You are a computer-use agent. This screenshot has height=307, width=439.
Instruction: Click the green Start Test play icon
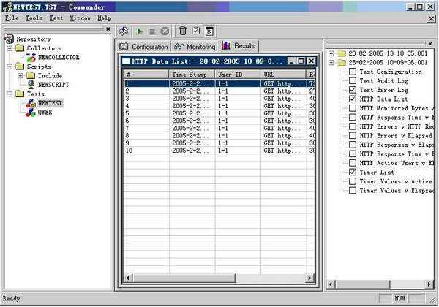(140, 31)
